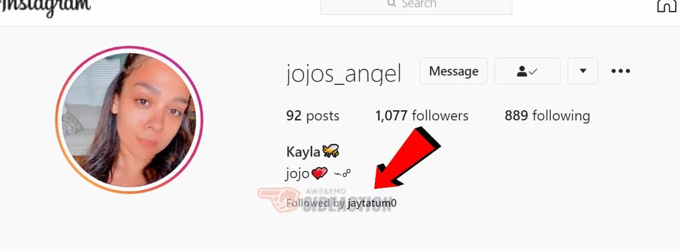Viewport: 680px width, 249px height.
Task: Open the three-dot options menu
Action: 621,71
